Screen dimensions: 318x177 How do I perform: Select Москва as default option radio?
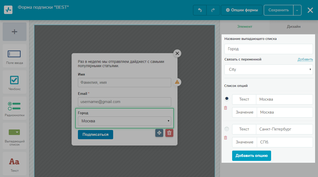pyautogui.click(x=227, y=99)
